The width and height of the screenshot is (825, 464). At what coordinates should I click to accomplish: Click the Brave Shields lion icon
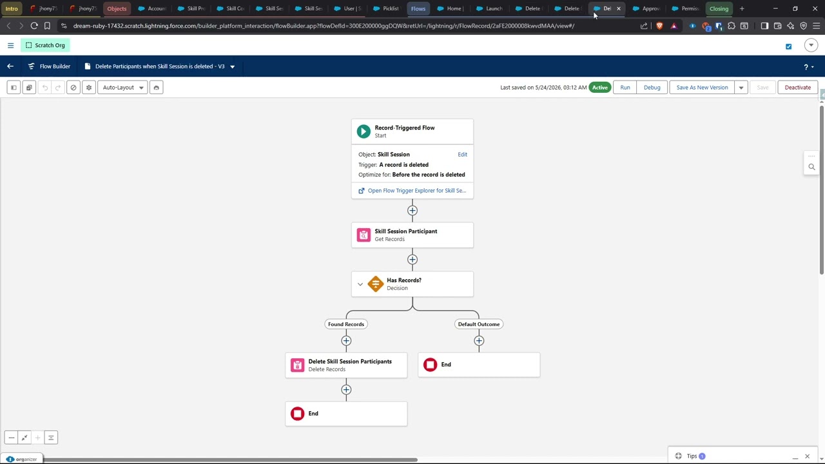tap(659, 26)
